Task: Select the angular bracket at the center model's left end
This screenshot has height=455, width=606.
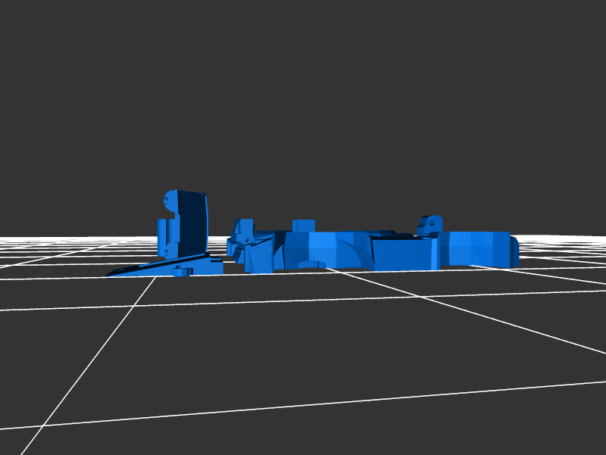Action: pyautogui.click(x=242, y=235)
